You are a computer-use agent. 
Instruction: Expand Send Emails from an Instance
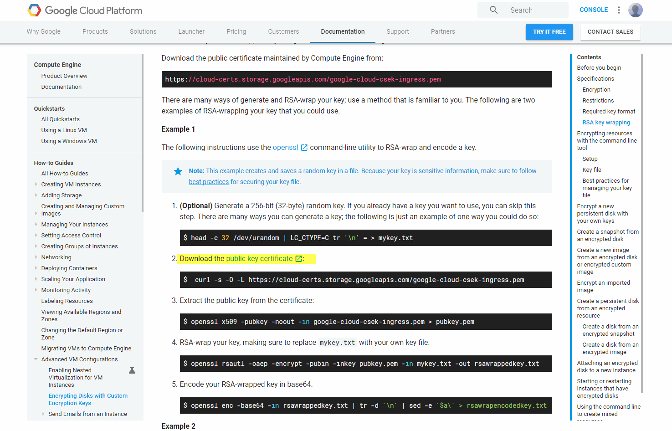(x=43, y=414)
